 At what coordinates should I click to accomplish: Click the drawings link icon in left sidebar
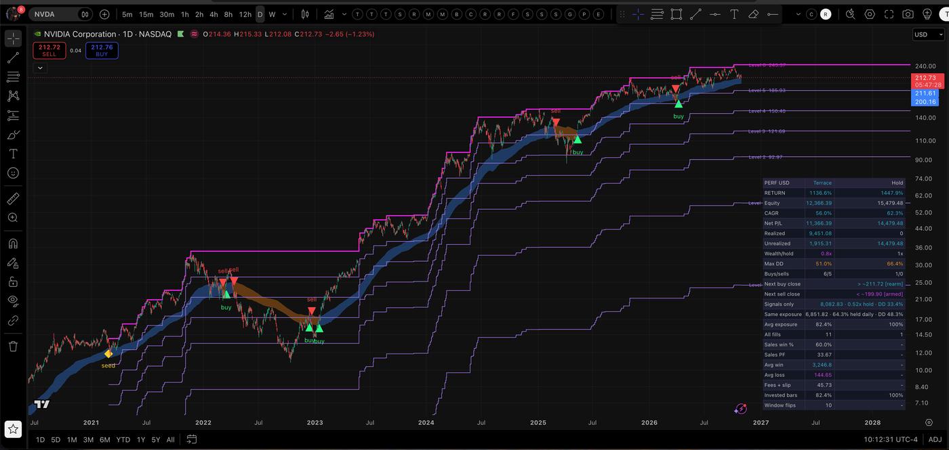(13, 320)
